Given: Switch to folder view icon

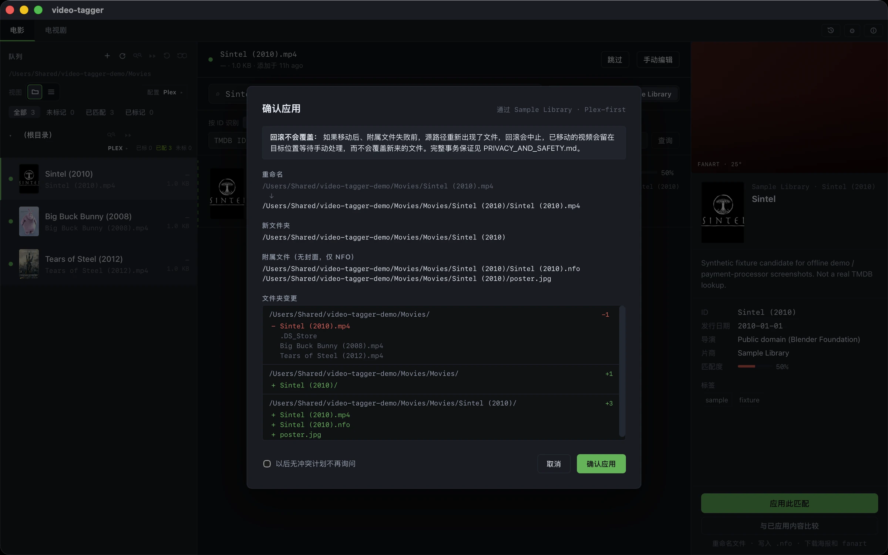Looking at the screenshot, I should [x=35, y=92].
